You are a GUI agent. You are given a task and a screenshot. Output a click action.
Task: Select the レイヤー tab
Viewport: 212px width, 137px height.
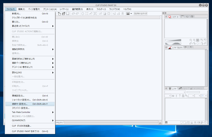click(173, 89)
